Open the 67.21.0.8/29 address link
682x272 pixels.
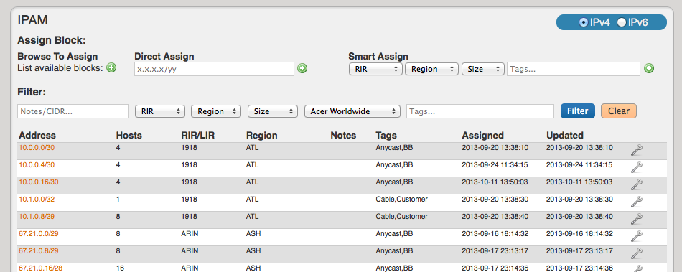pyautogui.click(x=39, y=250)
